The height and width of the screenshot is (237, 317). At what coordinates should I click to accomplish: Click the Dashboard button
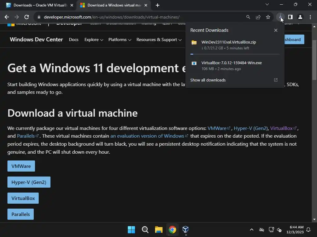tap(294, 39)
